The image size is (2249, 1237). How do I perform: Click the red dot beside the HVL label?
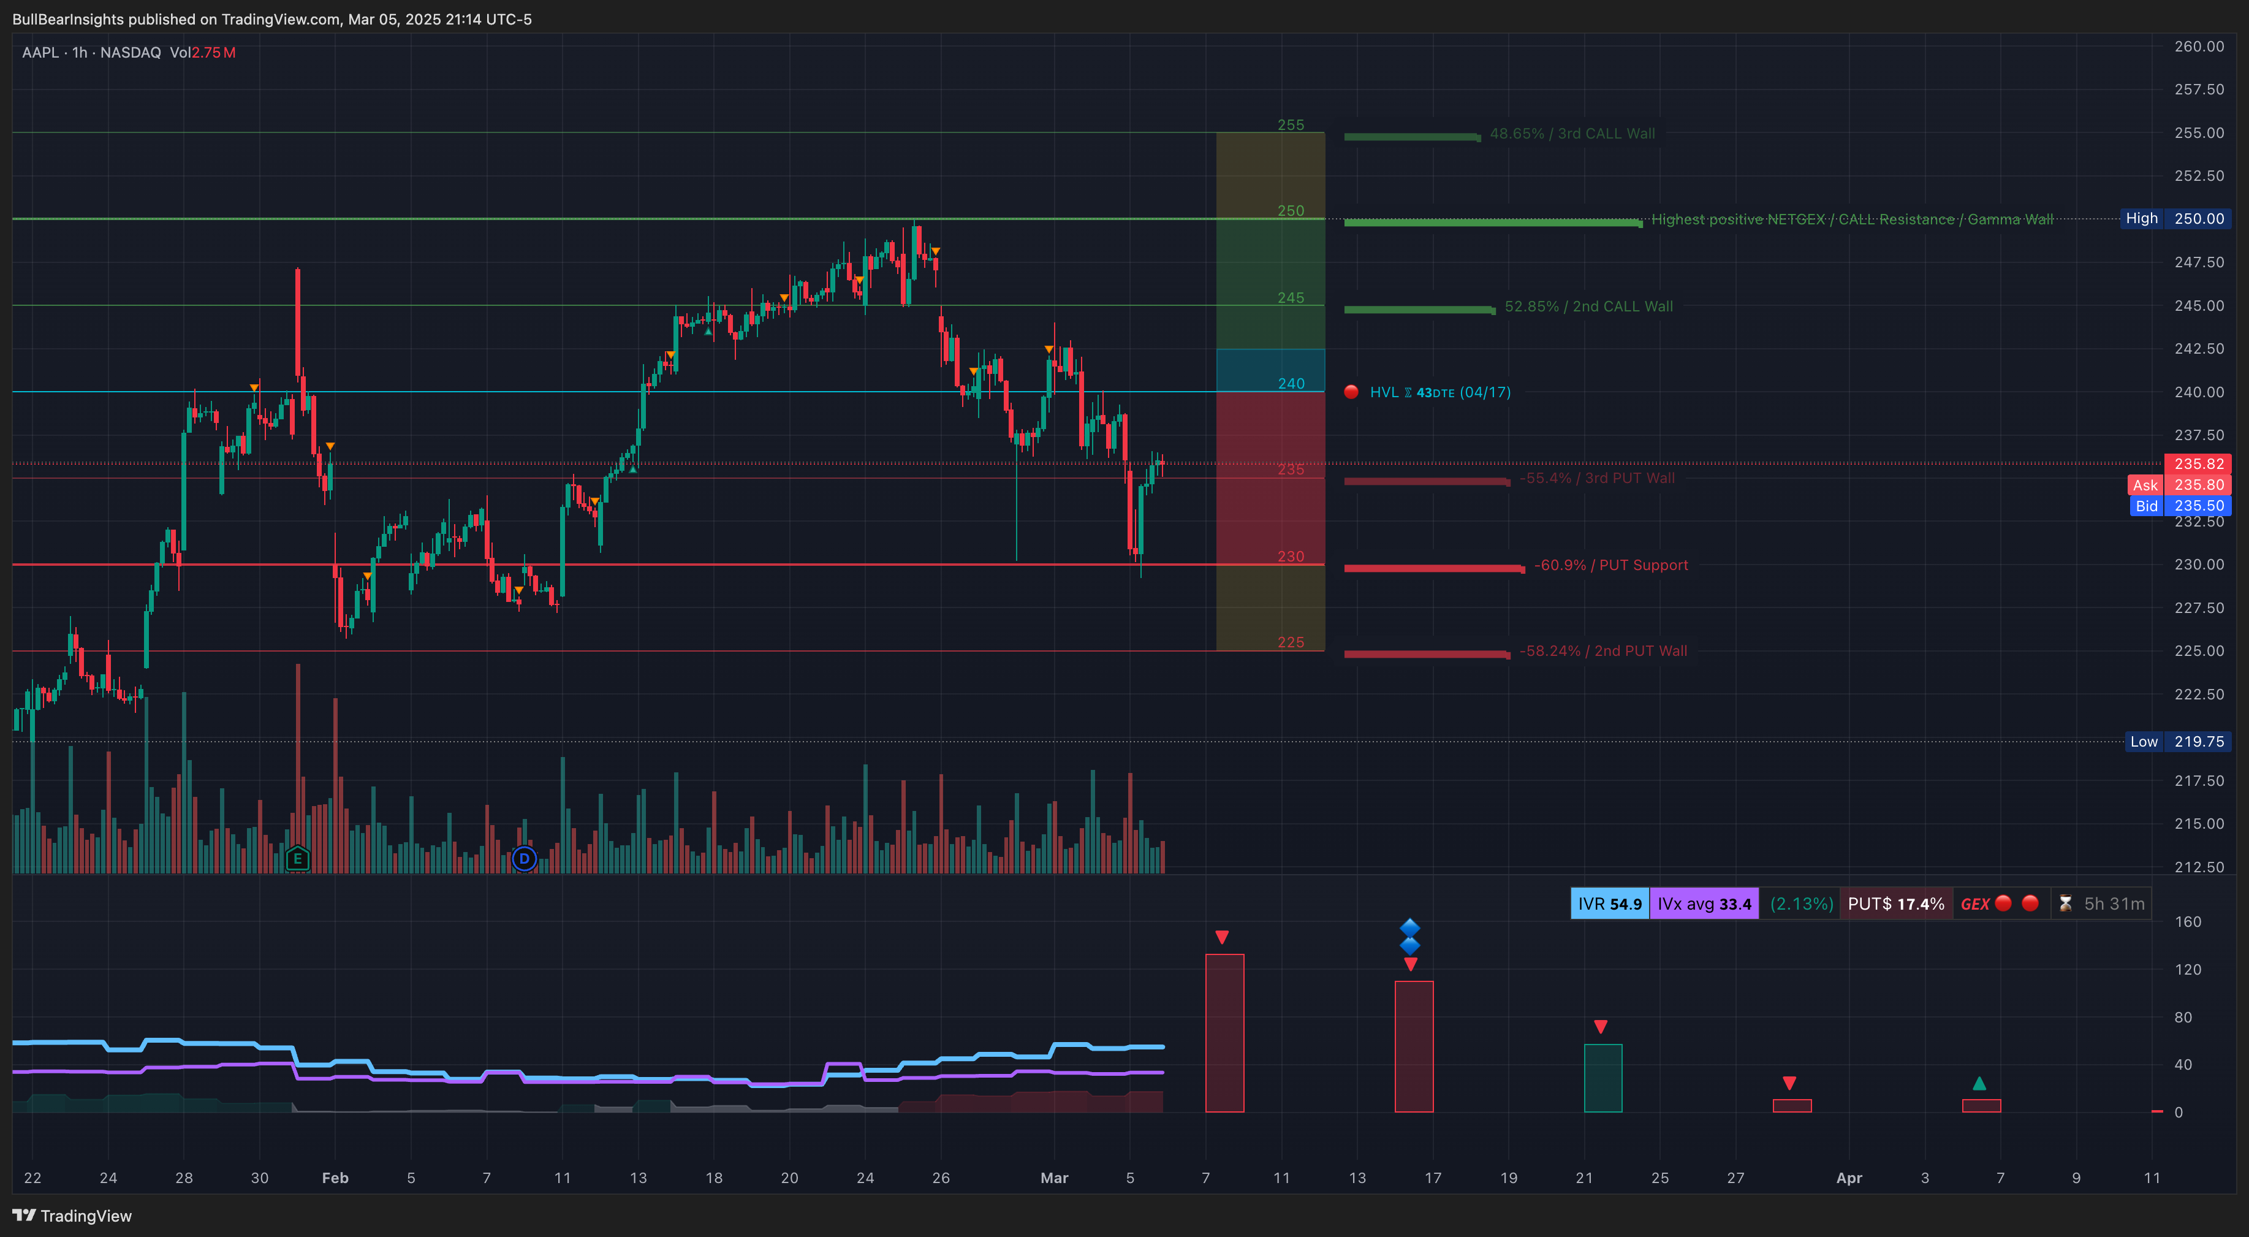pyautogui.click(x=1351, y=392)
